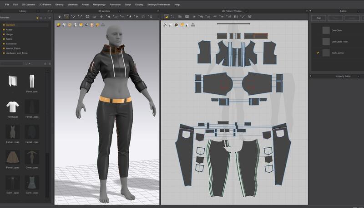This screenshot has width=364, height=208.
Task: Click the avatar display icon in 3D viewport
Action: click(92, 24)
